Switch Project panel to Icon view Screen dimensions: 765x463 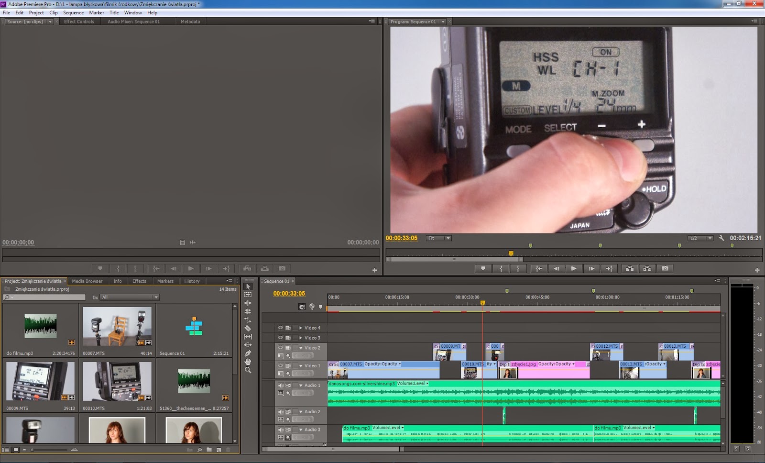click(x=16, y=450)
